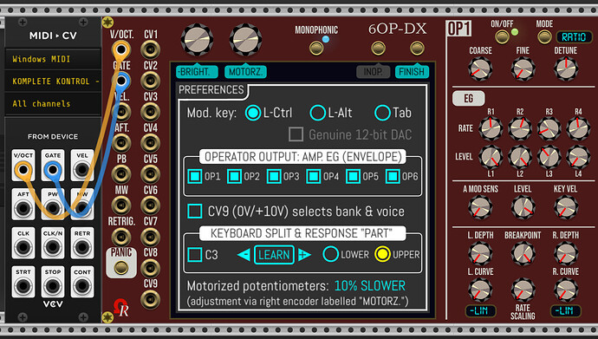
Task: Click the PB input jack
Action: [x=120, y=174]
